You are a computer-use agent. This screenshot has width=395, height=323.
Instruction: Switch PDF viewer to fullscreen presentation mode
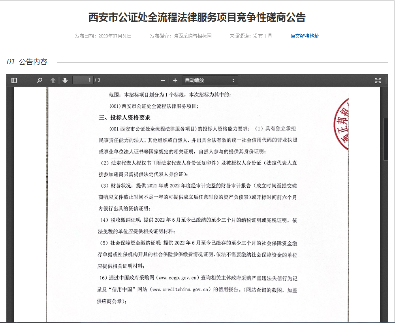pyautogui.click(x=378, y=80)
